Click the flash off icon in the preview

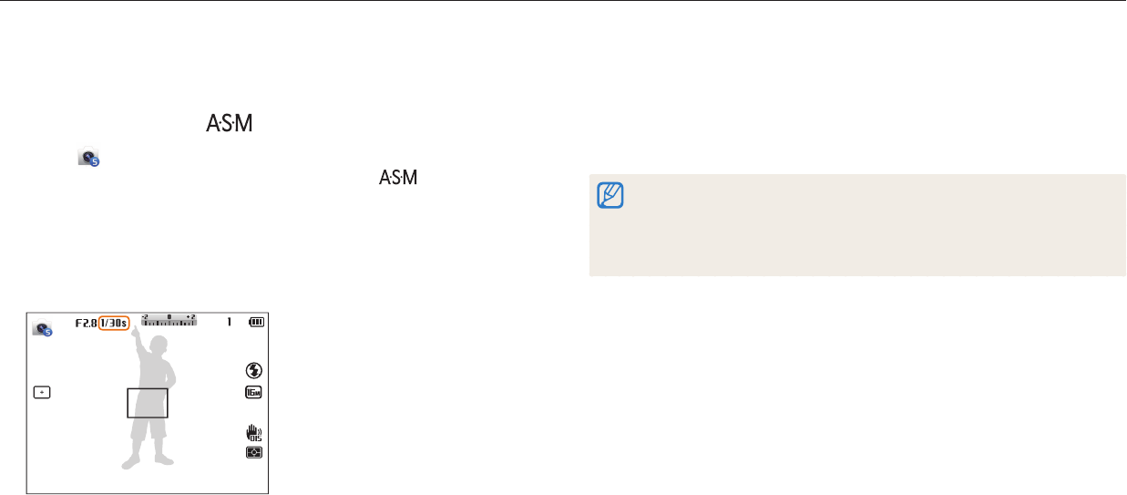254,370
